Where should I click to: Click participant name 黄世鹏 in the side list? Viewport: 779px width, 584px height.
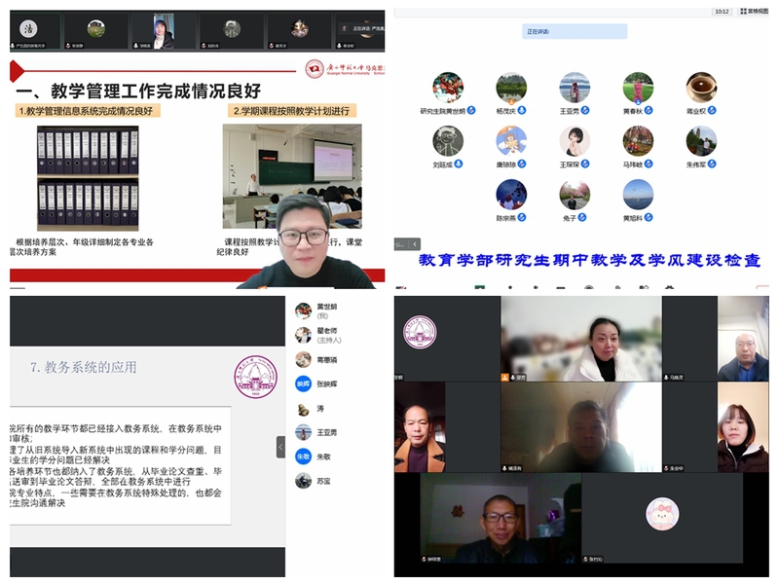click(x=326, y=307)
